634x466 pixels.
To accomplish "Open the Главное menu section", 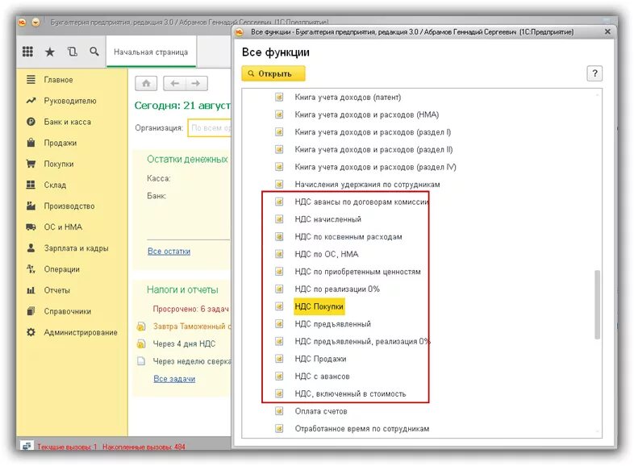I will point(58,80).
